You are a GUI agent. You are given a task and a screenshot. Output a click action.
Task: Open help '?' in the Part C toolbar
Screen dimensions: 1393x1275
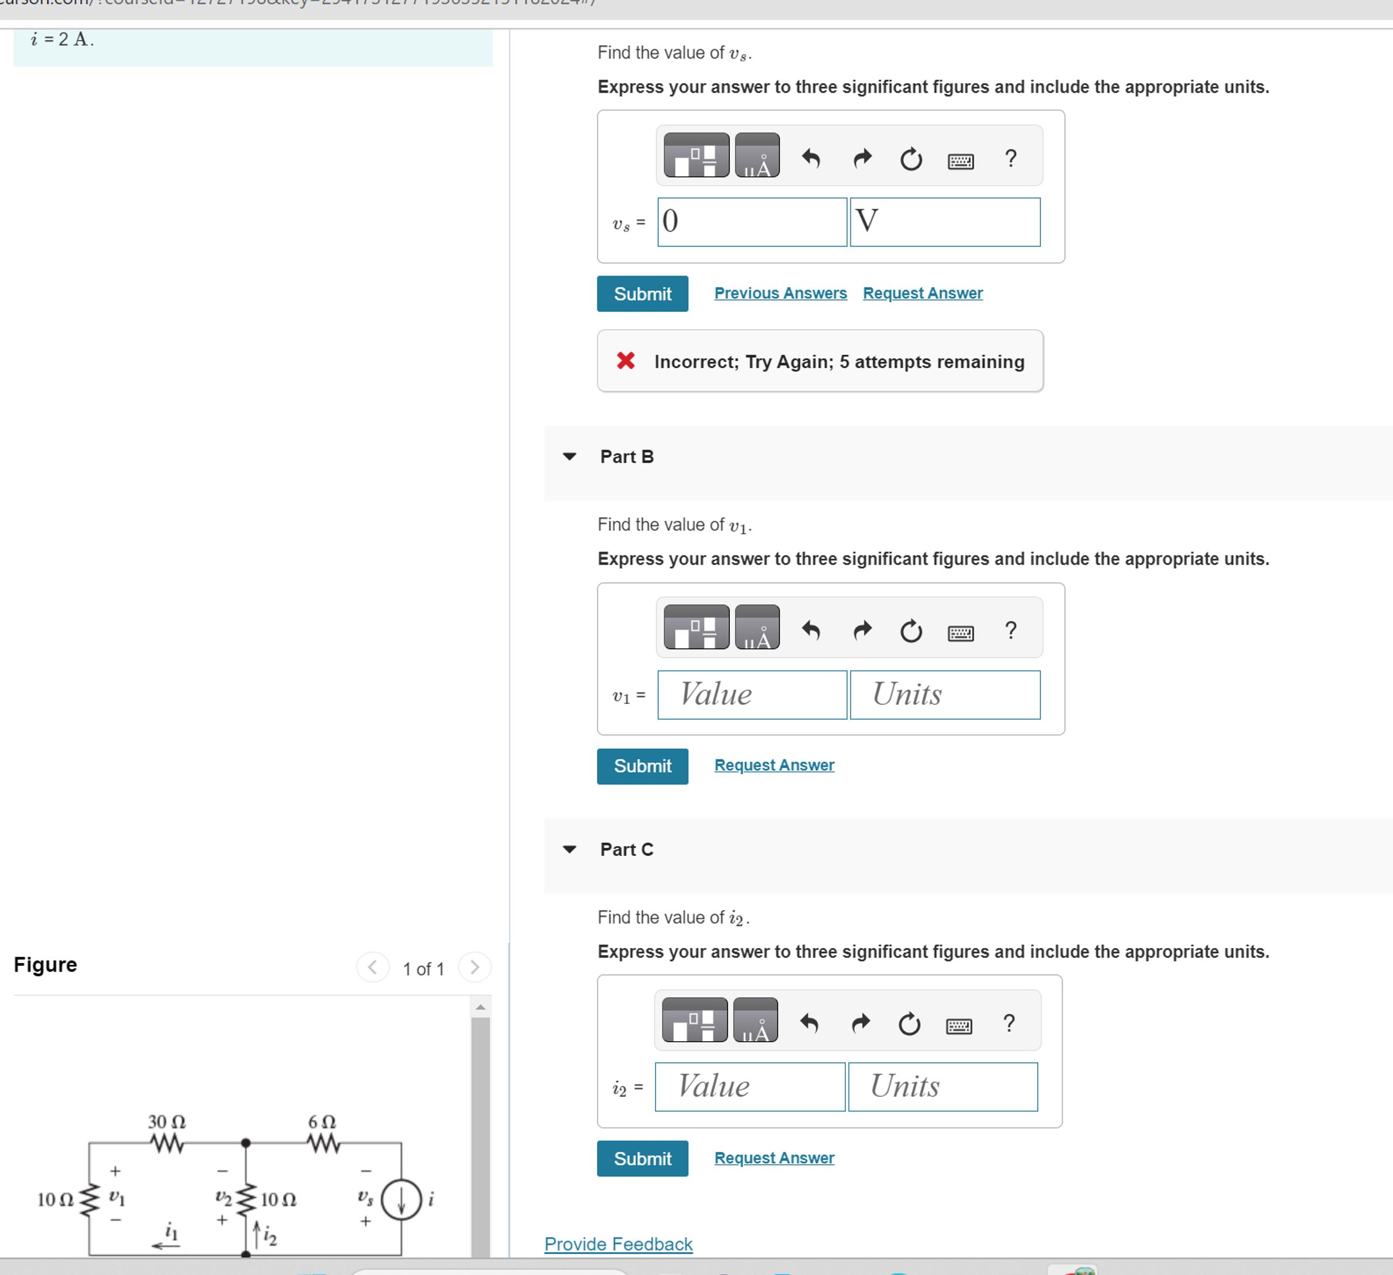pos(1011,1023)
